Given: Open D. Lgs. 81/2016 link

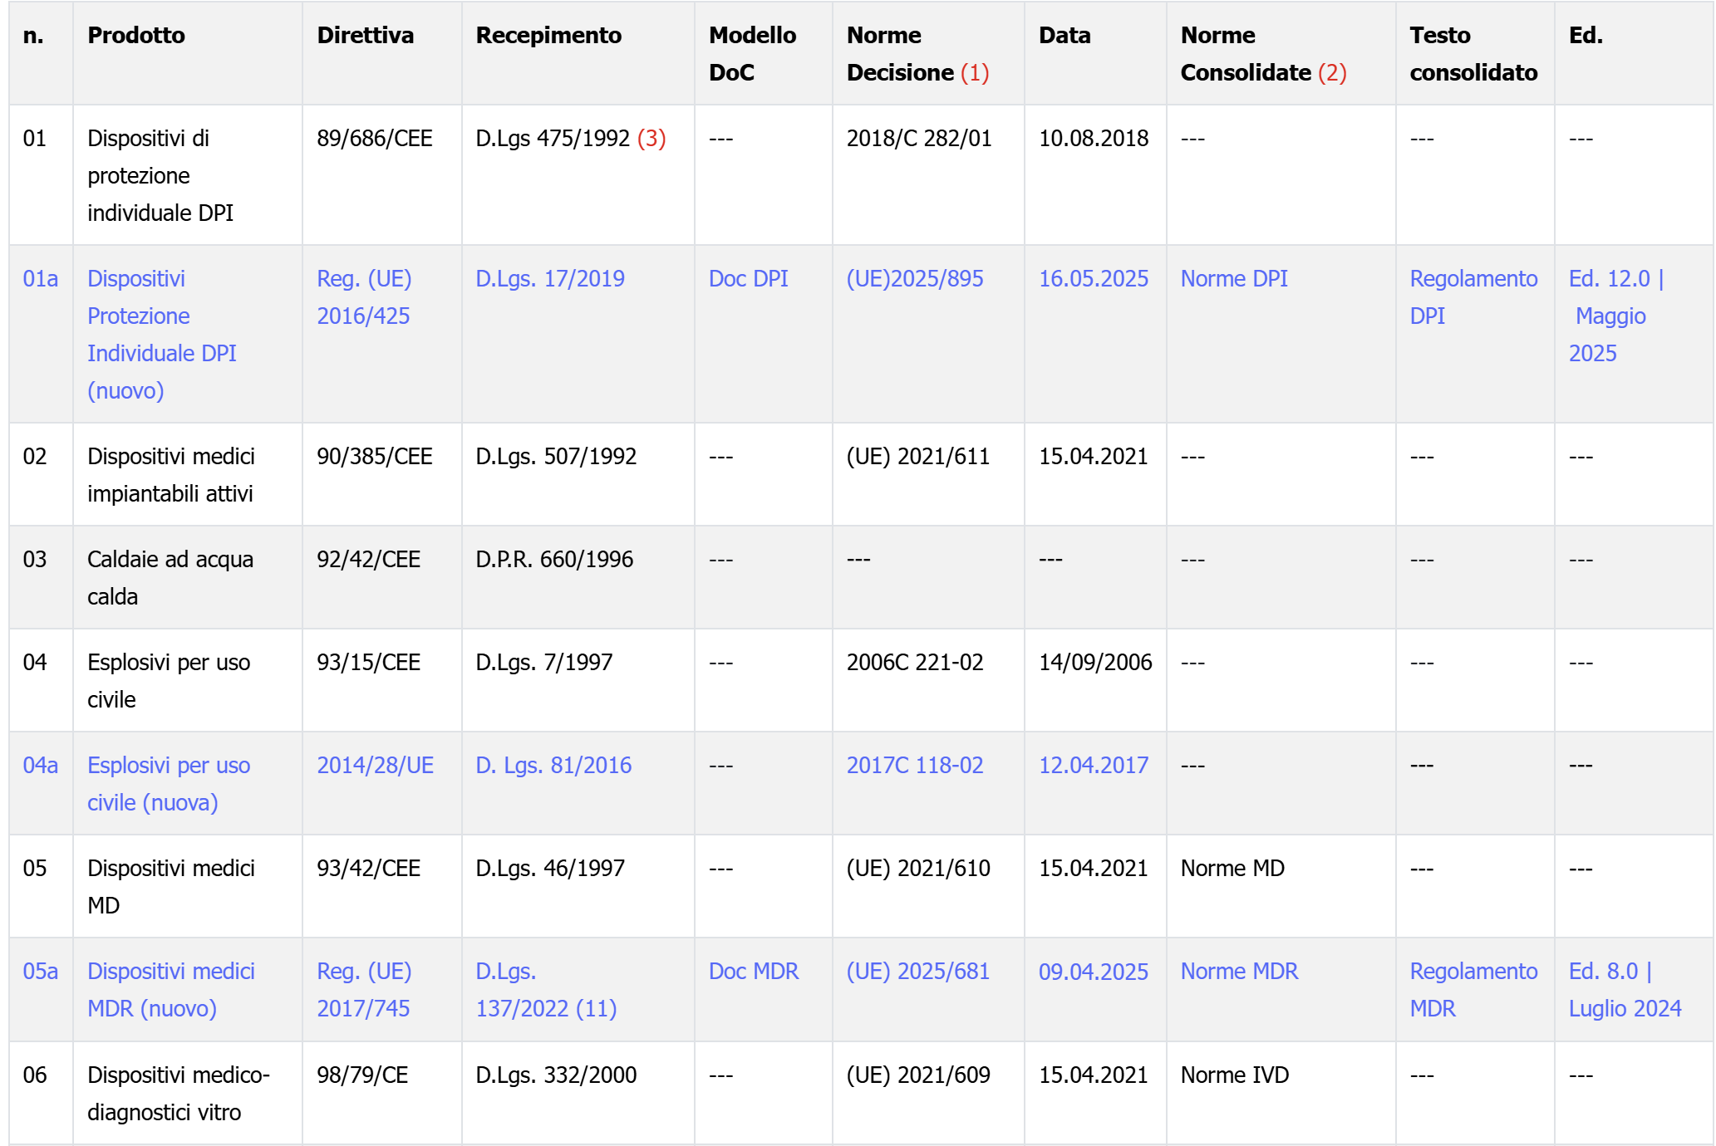Looking at the screenshot, I should tap(553, 766).
